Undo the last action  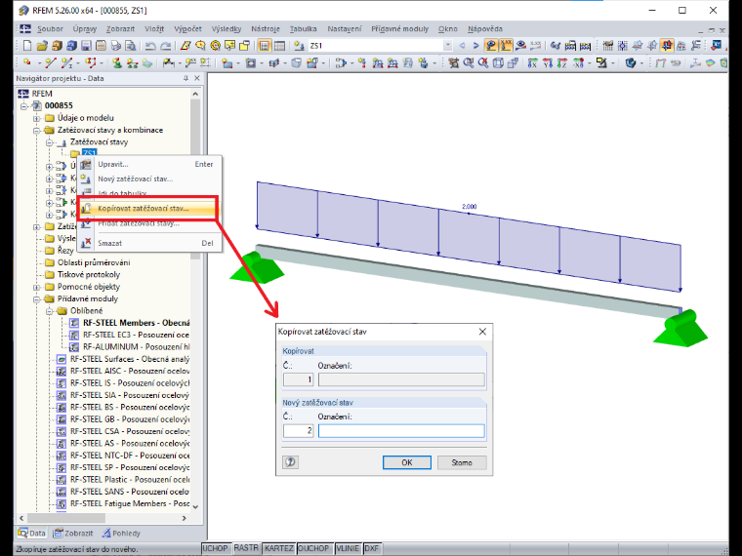[150, 46]
